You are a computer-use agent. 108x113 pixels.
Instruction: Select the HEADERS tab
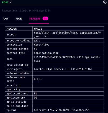[35, 19]
